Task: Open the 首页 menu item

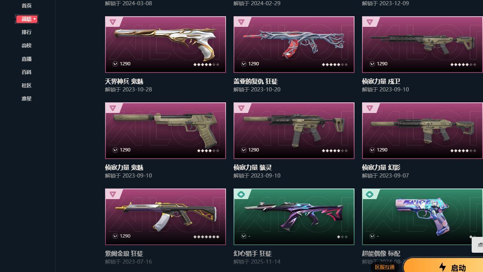Action: coord(26,6)
